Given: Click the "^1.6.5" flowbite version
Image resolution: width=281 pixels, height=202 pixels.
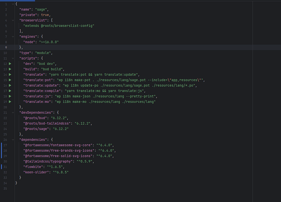Looking at the screenshot, I should click(55, 167).
